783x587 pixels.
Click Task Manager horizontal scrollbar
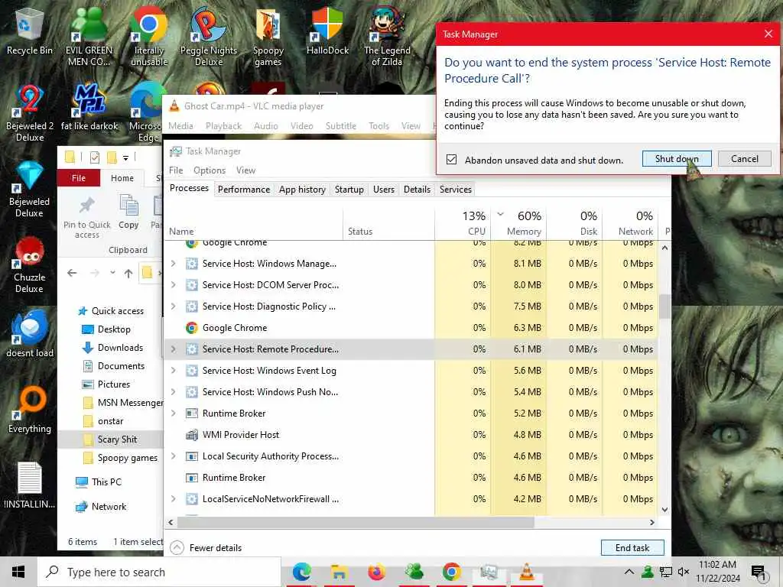356,522
